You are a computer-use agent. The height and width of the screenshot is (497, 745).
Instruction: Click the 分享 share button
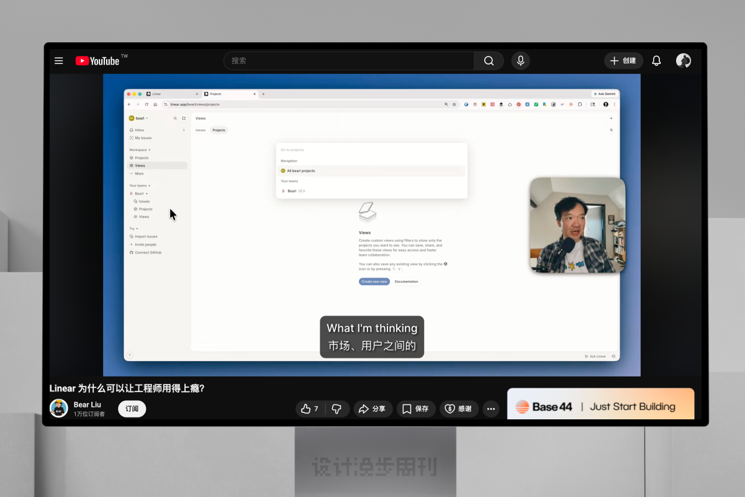tap(373, 409)
